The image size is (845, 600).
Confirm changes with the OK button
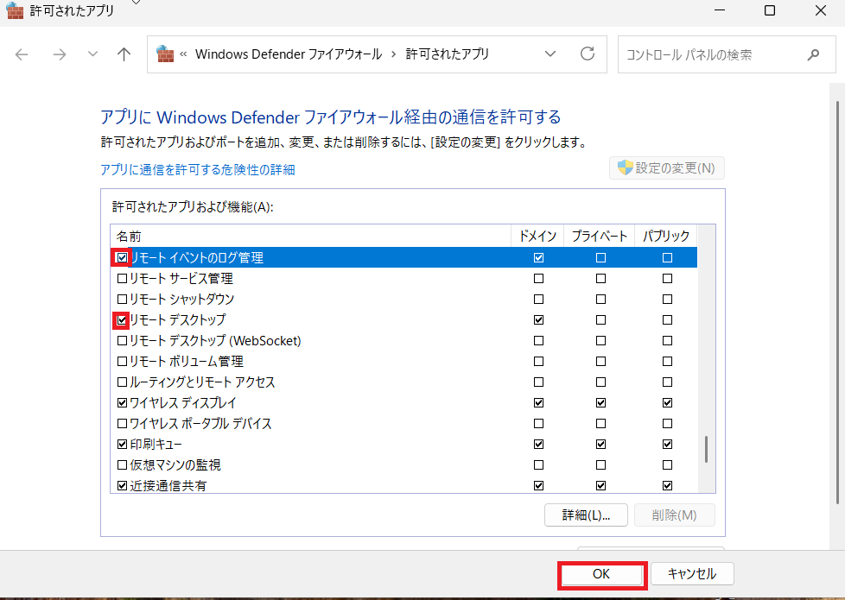click(601, 574)
